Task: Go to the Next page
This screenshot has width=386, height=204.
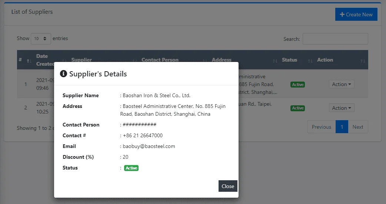Action: click(358, 127)
